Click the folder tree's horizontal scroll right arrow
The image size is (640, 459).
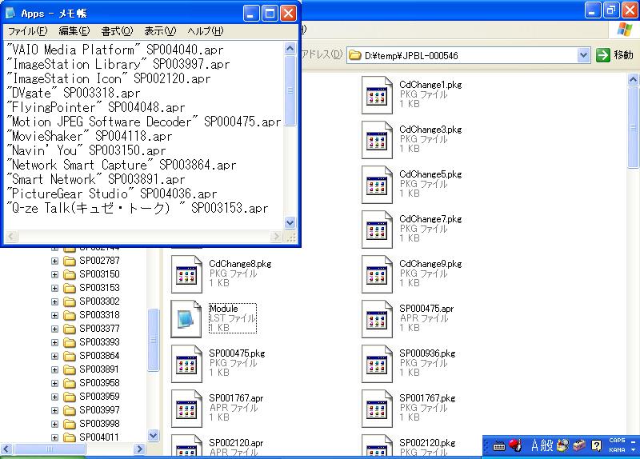tap(139, 449)
